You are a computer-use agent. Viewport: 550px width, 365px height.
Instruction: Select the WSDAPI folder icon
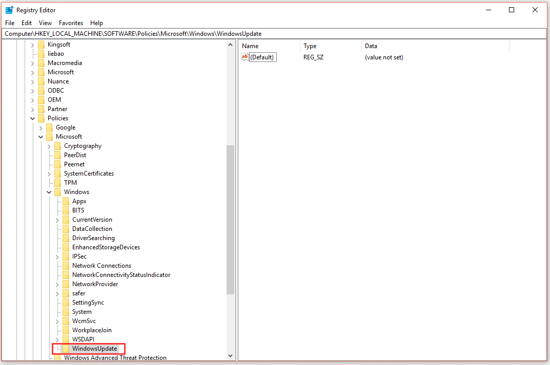pos(66,339)
